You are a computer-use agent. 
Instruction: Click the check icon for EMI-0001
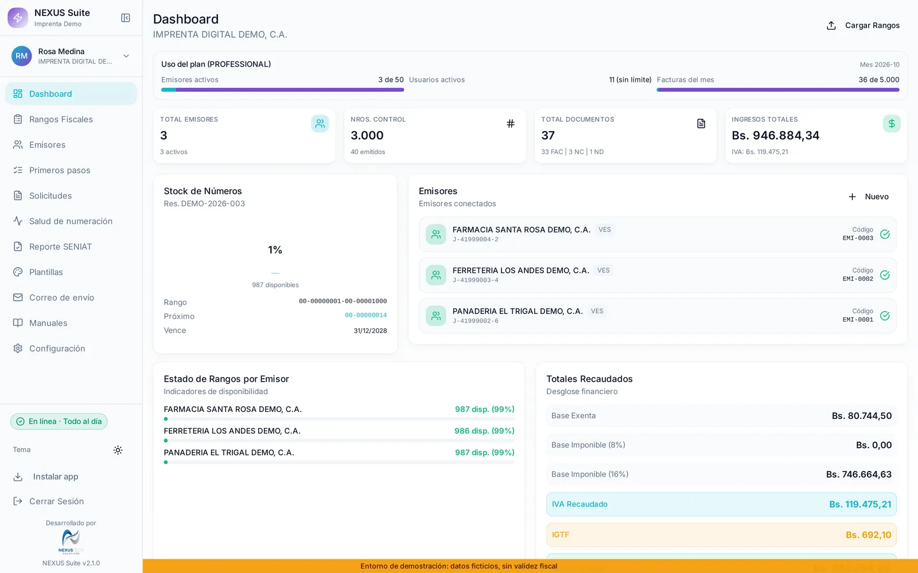click(885, 316)
